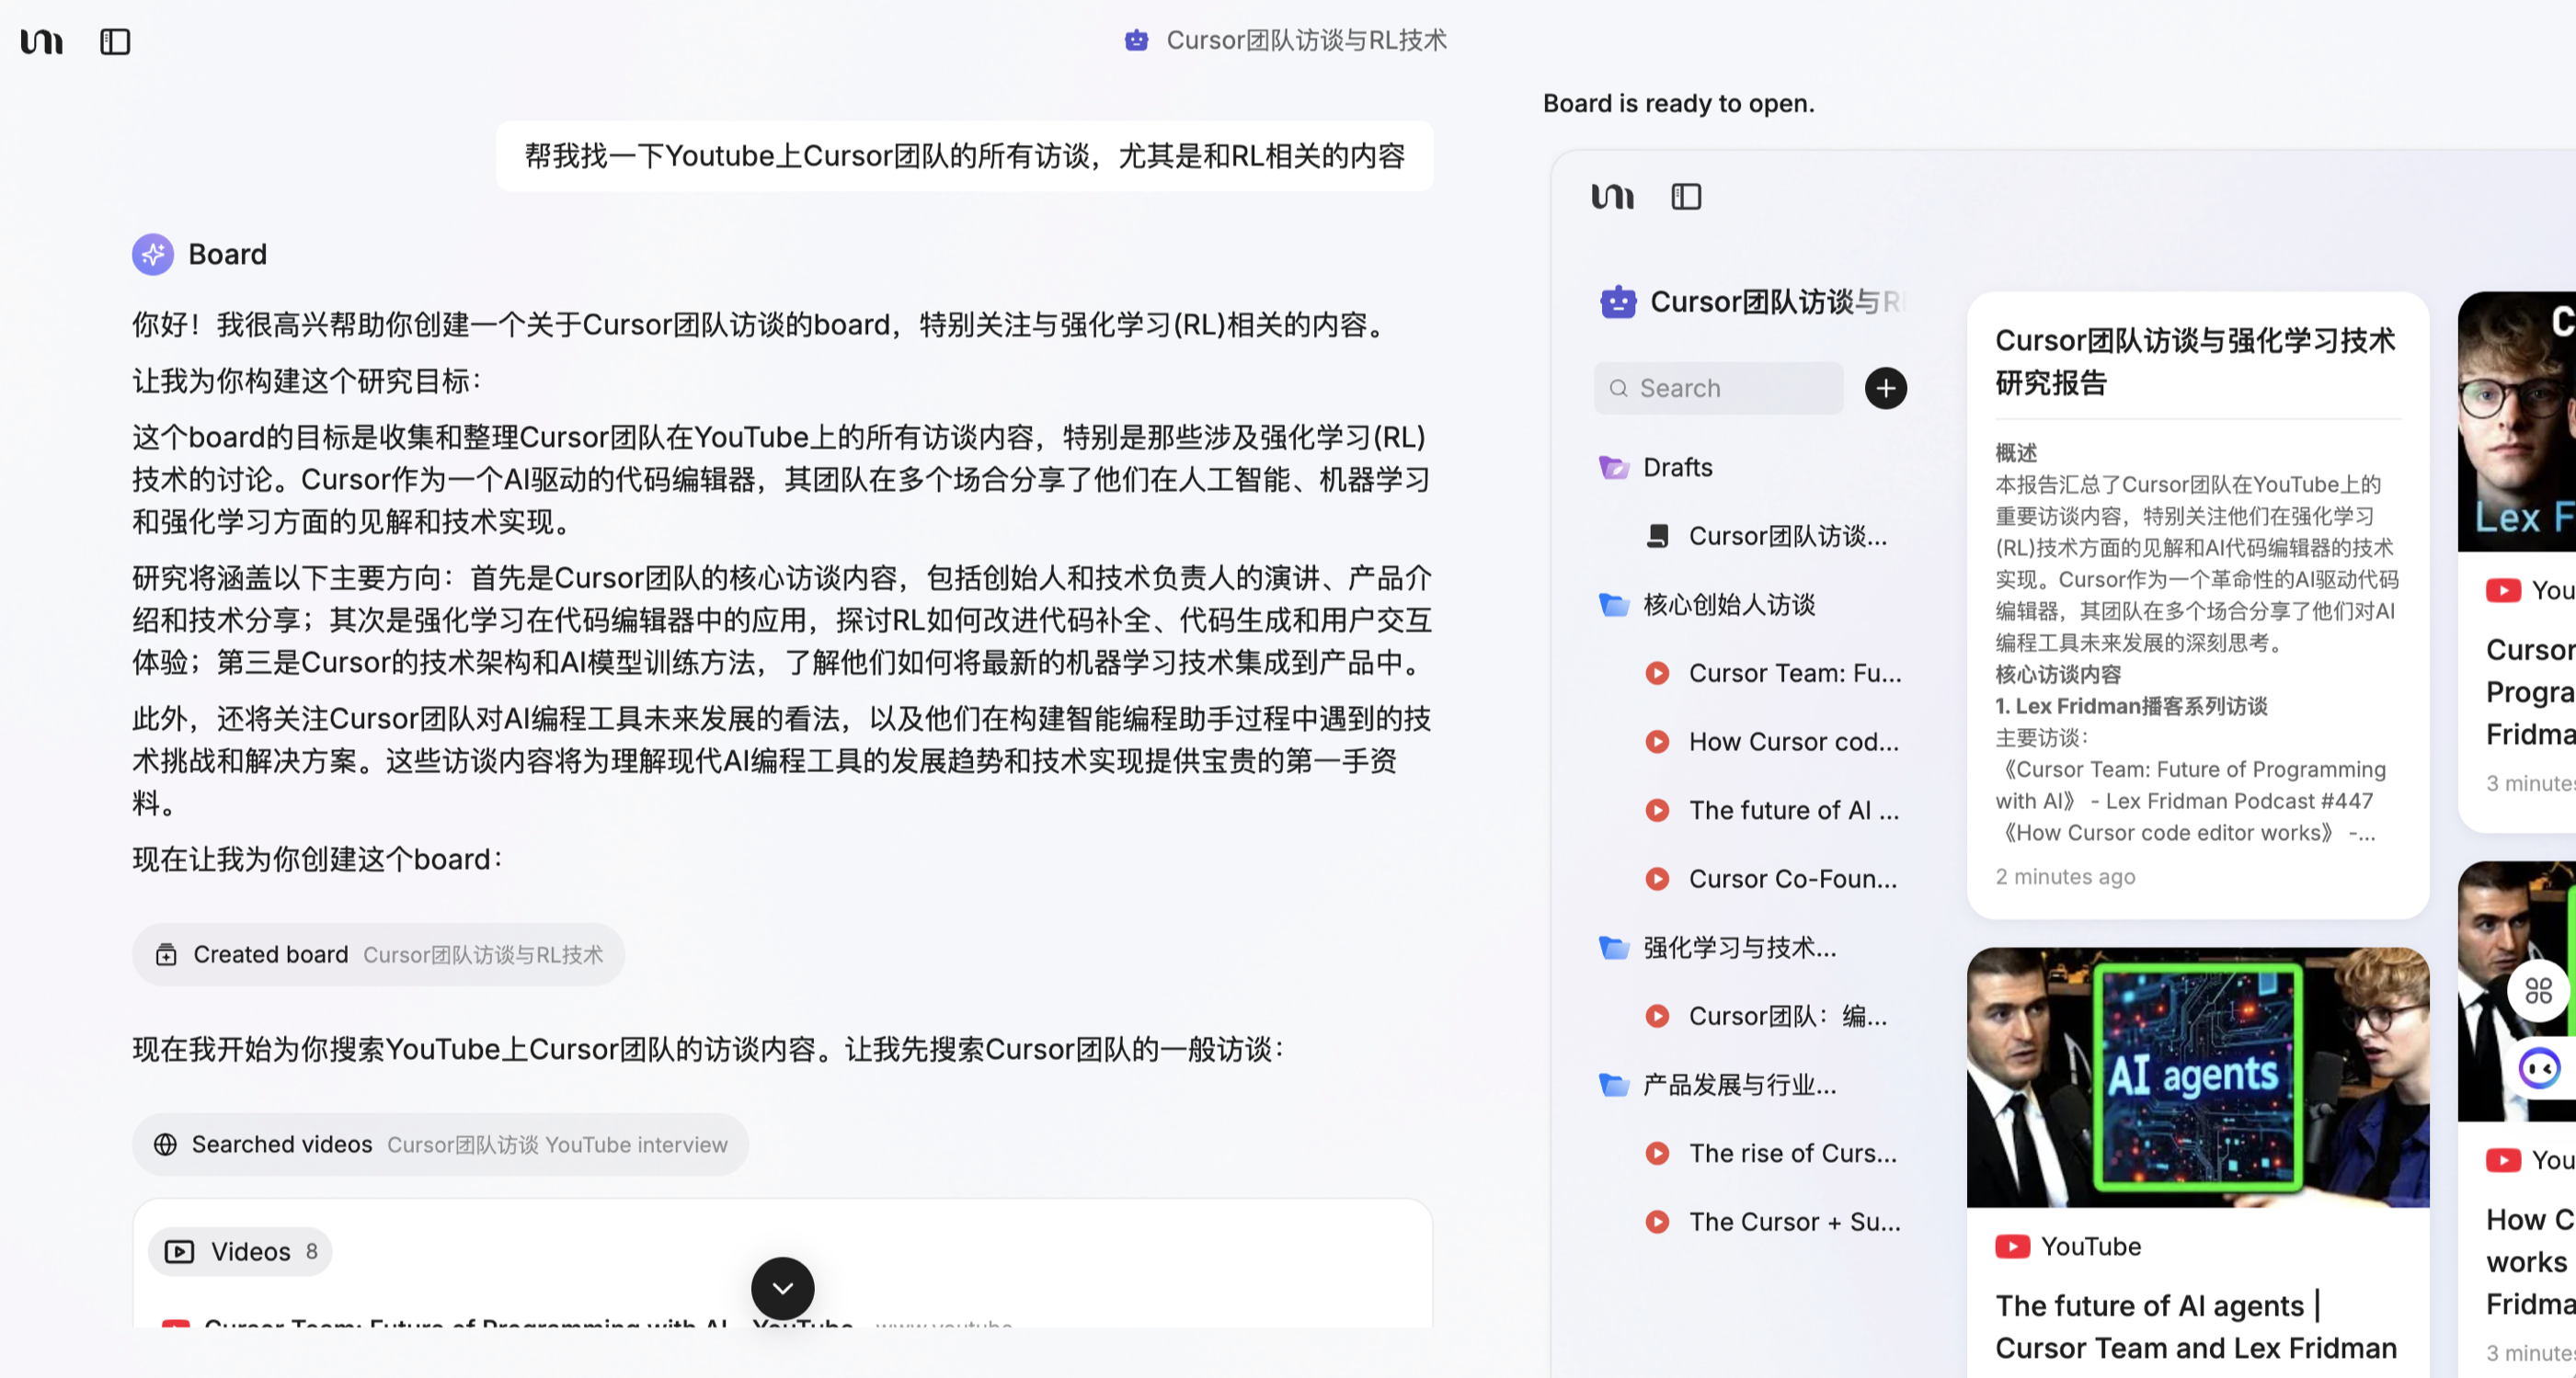This screenshot has width=2576, height=1378.
Task: Click the Videos 8 label chip
Action: tap(240, 1251)
